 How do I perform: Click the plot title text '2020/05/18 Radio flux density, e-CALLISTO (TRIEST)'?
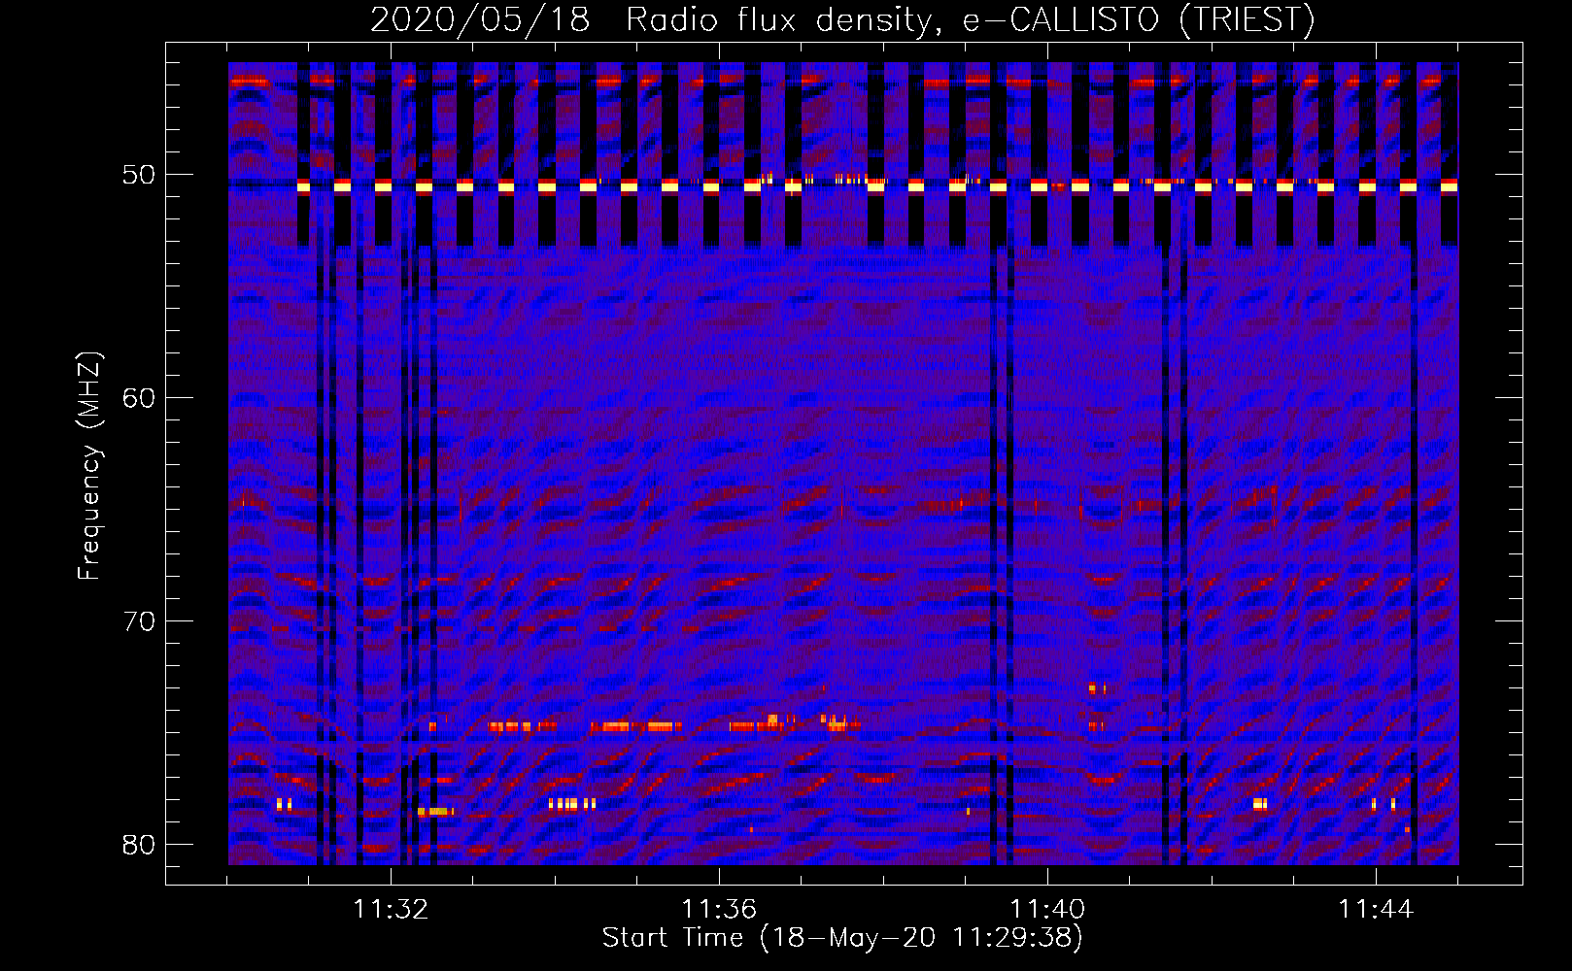(x=842, y=19)
